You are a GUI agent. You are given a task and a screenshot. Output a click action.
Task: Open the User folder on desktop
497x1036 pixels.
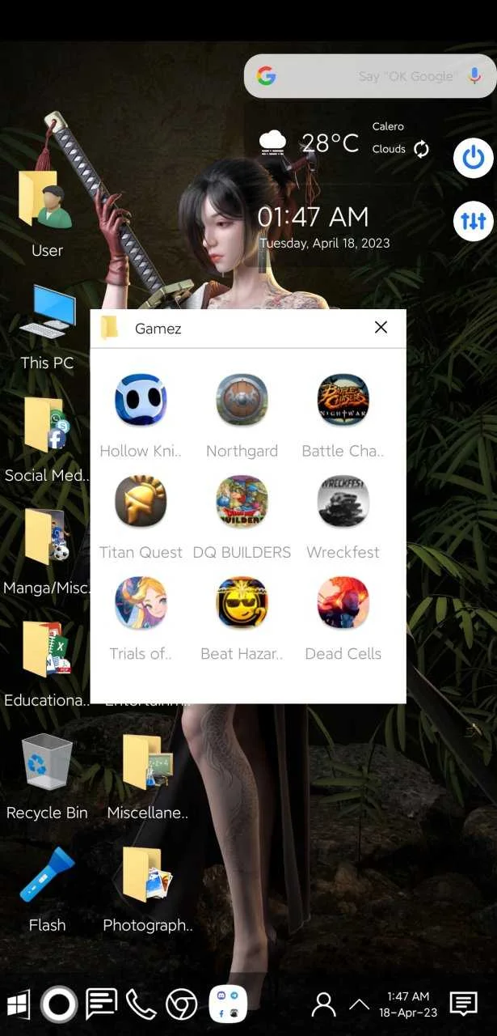point(46,199)
